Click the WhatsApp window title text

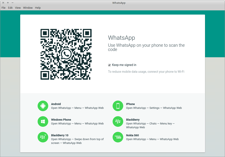click(119, 3)
